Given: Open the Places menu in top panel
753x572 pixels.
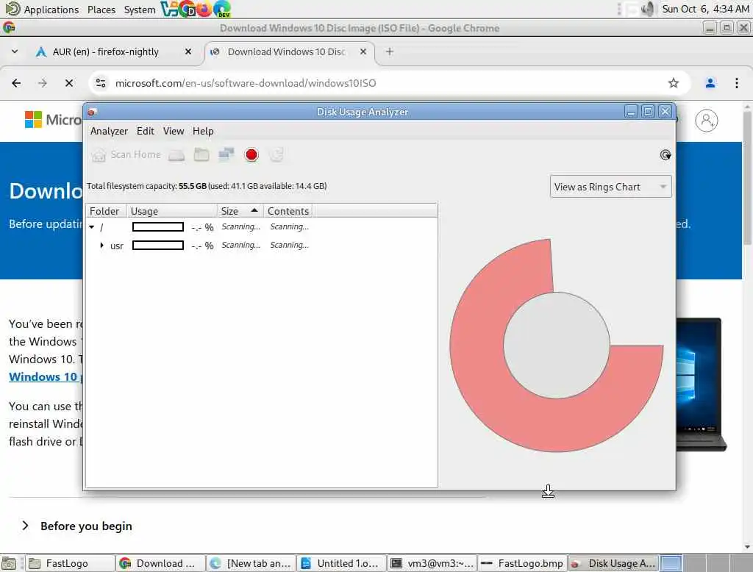Looking at the screenshot, I should [101, 10].
